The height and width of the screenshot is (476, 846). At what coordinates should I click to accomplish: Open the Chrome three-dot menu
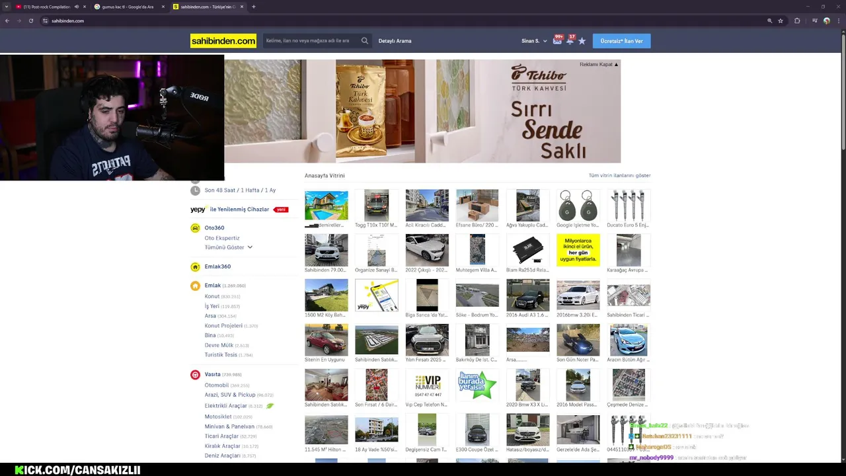(839, 20)
